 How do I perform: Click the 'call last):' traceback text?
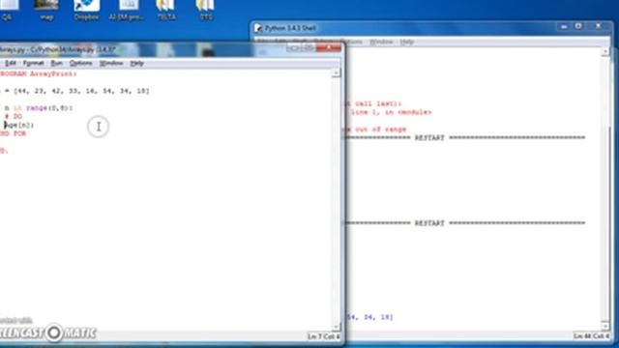pos(378,103)
